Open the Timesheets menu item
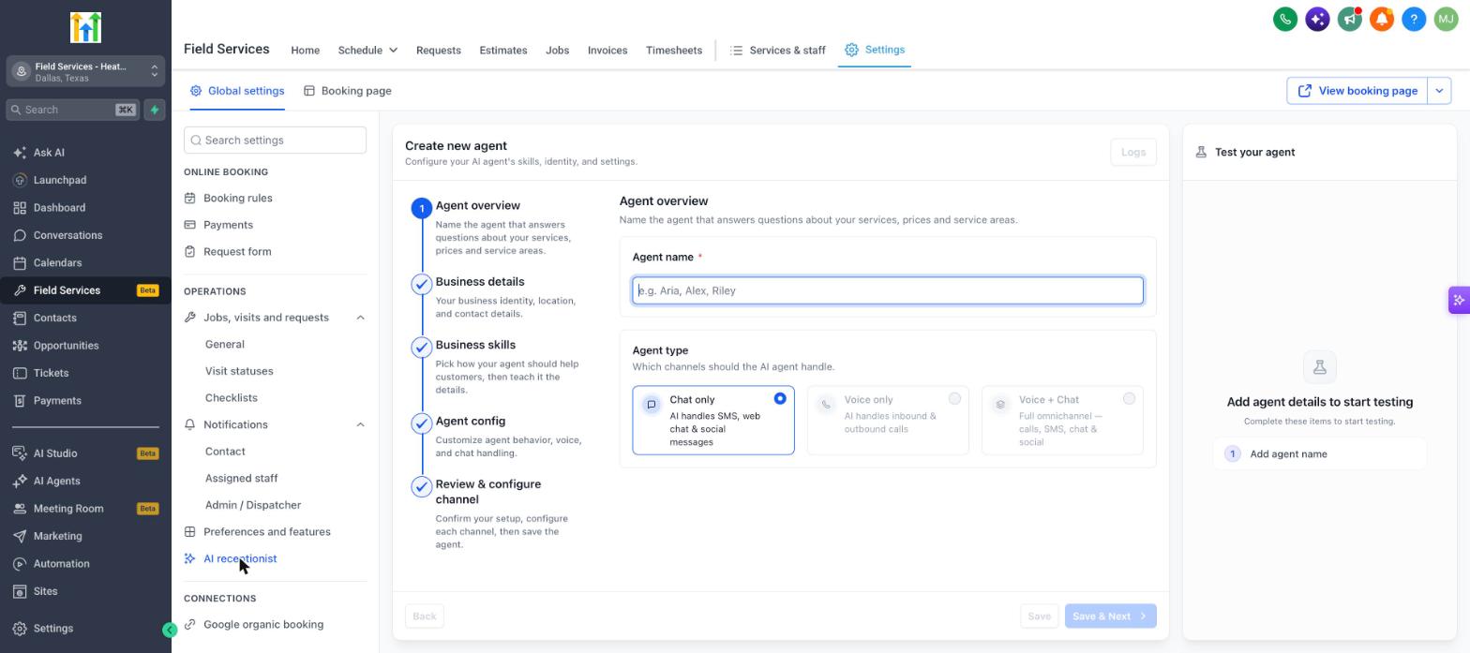 tap(674, 51)
